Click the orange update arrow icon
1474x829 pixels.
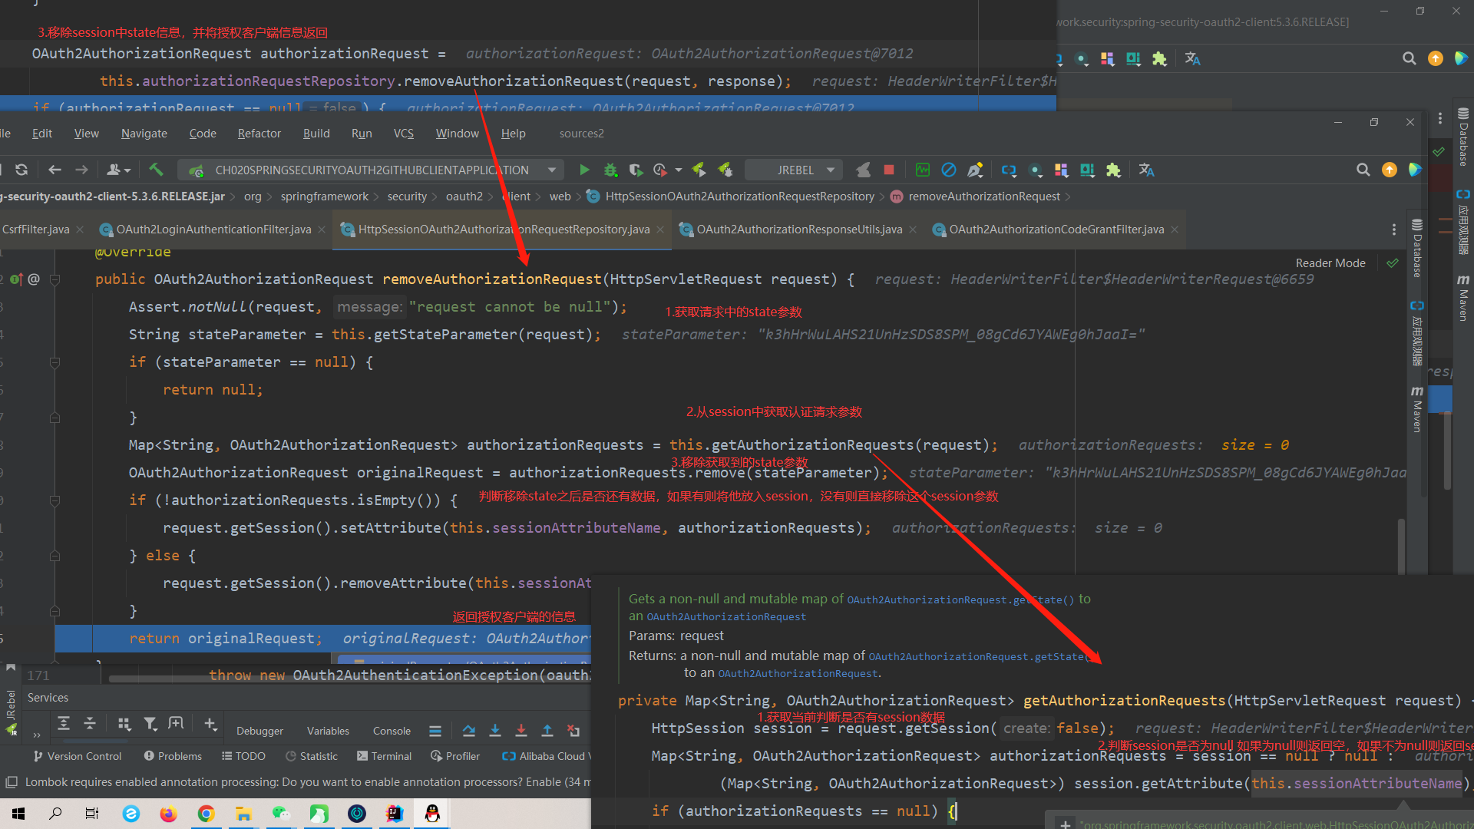coord(1390,170)
